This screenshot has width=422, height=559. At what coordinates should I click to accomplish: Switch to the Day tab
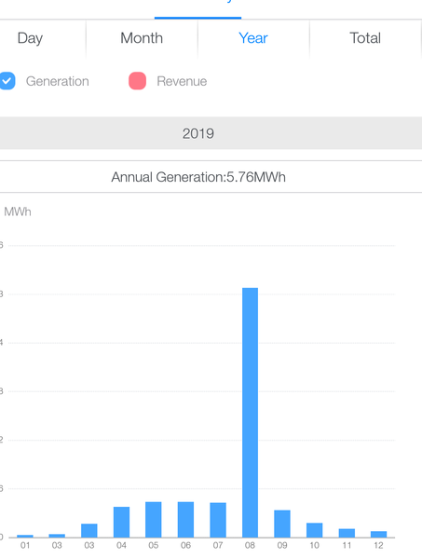point(30,38)
